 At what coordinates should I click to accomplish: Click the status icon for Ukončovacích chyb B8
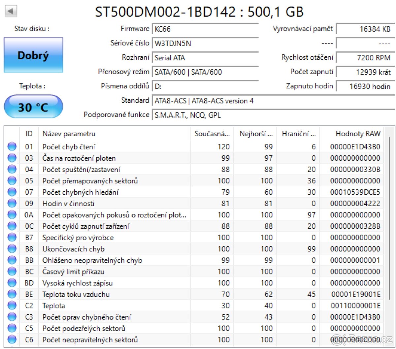[12, 249]
